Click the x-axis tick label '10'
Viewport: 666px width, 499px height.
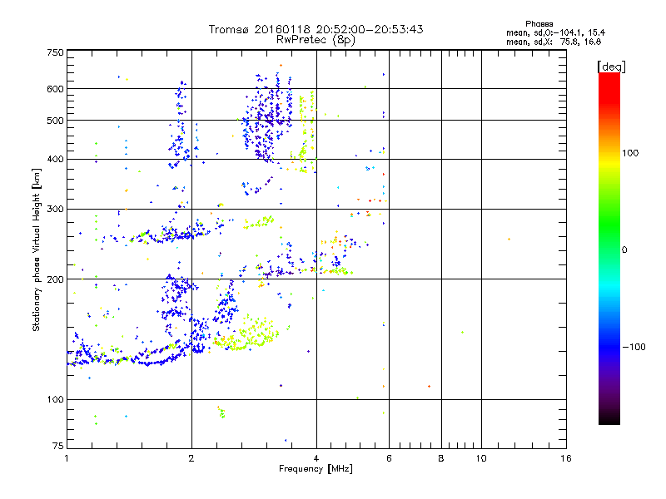click(x=481, y=458)
